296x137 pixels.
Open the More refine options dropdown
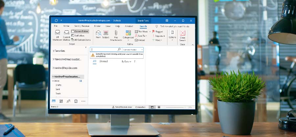157,40
